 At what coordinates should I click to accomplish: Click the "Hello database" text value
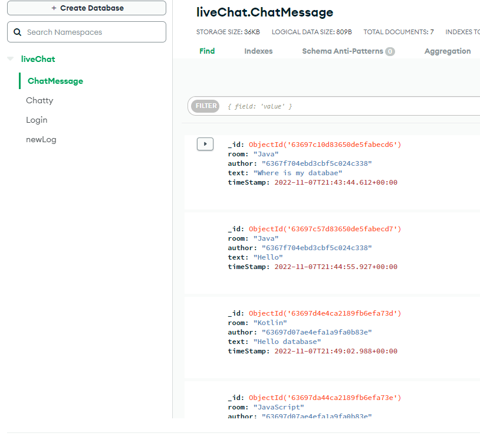click(287, 342)
